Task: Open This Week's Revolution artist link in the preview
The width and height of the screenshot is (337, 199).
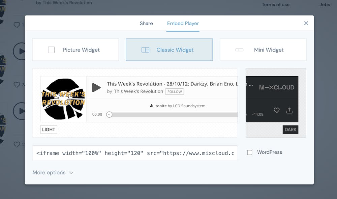Action: tap(139, 91)
